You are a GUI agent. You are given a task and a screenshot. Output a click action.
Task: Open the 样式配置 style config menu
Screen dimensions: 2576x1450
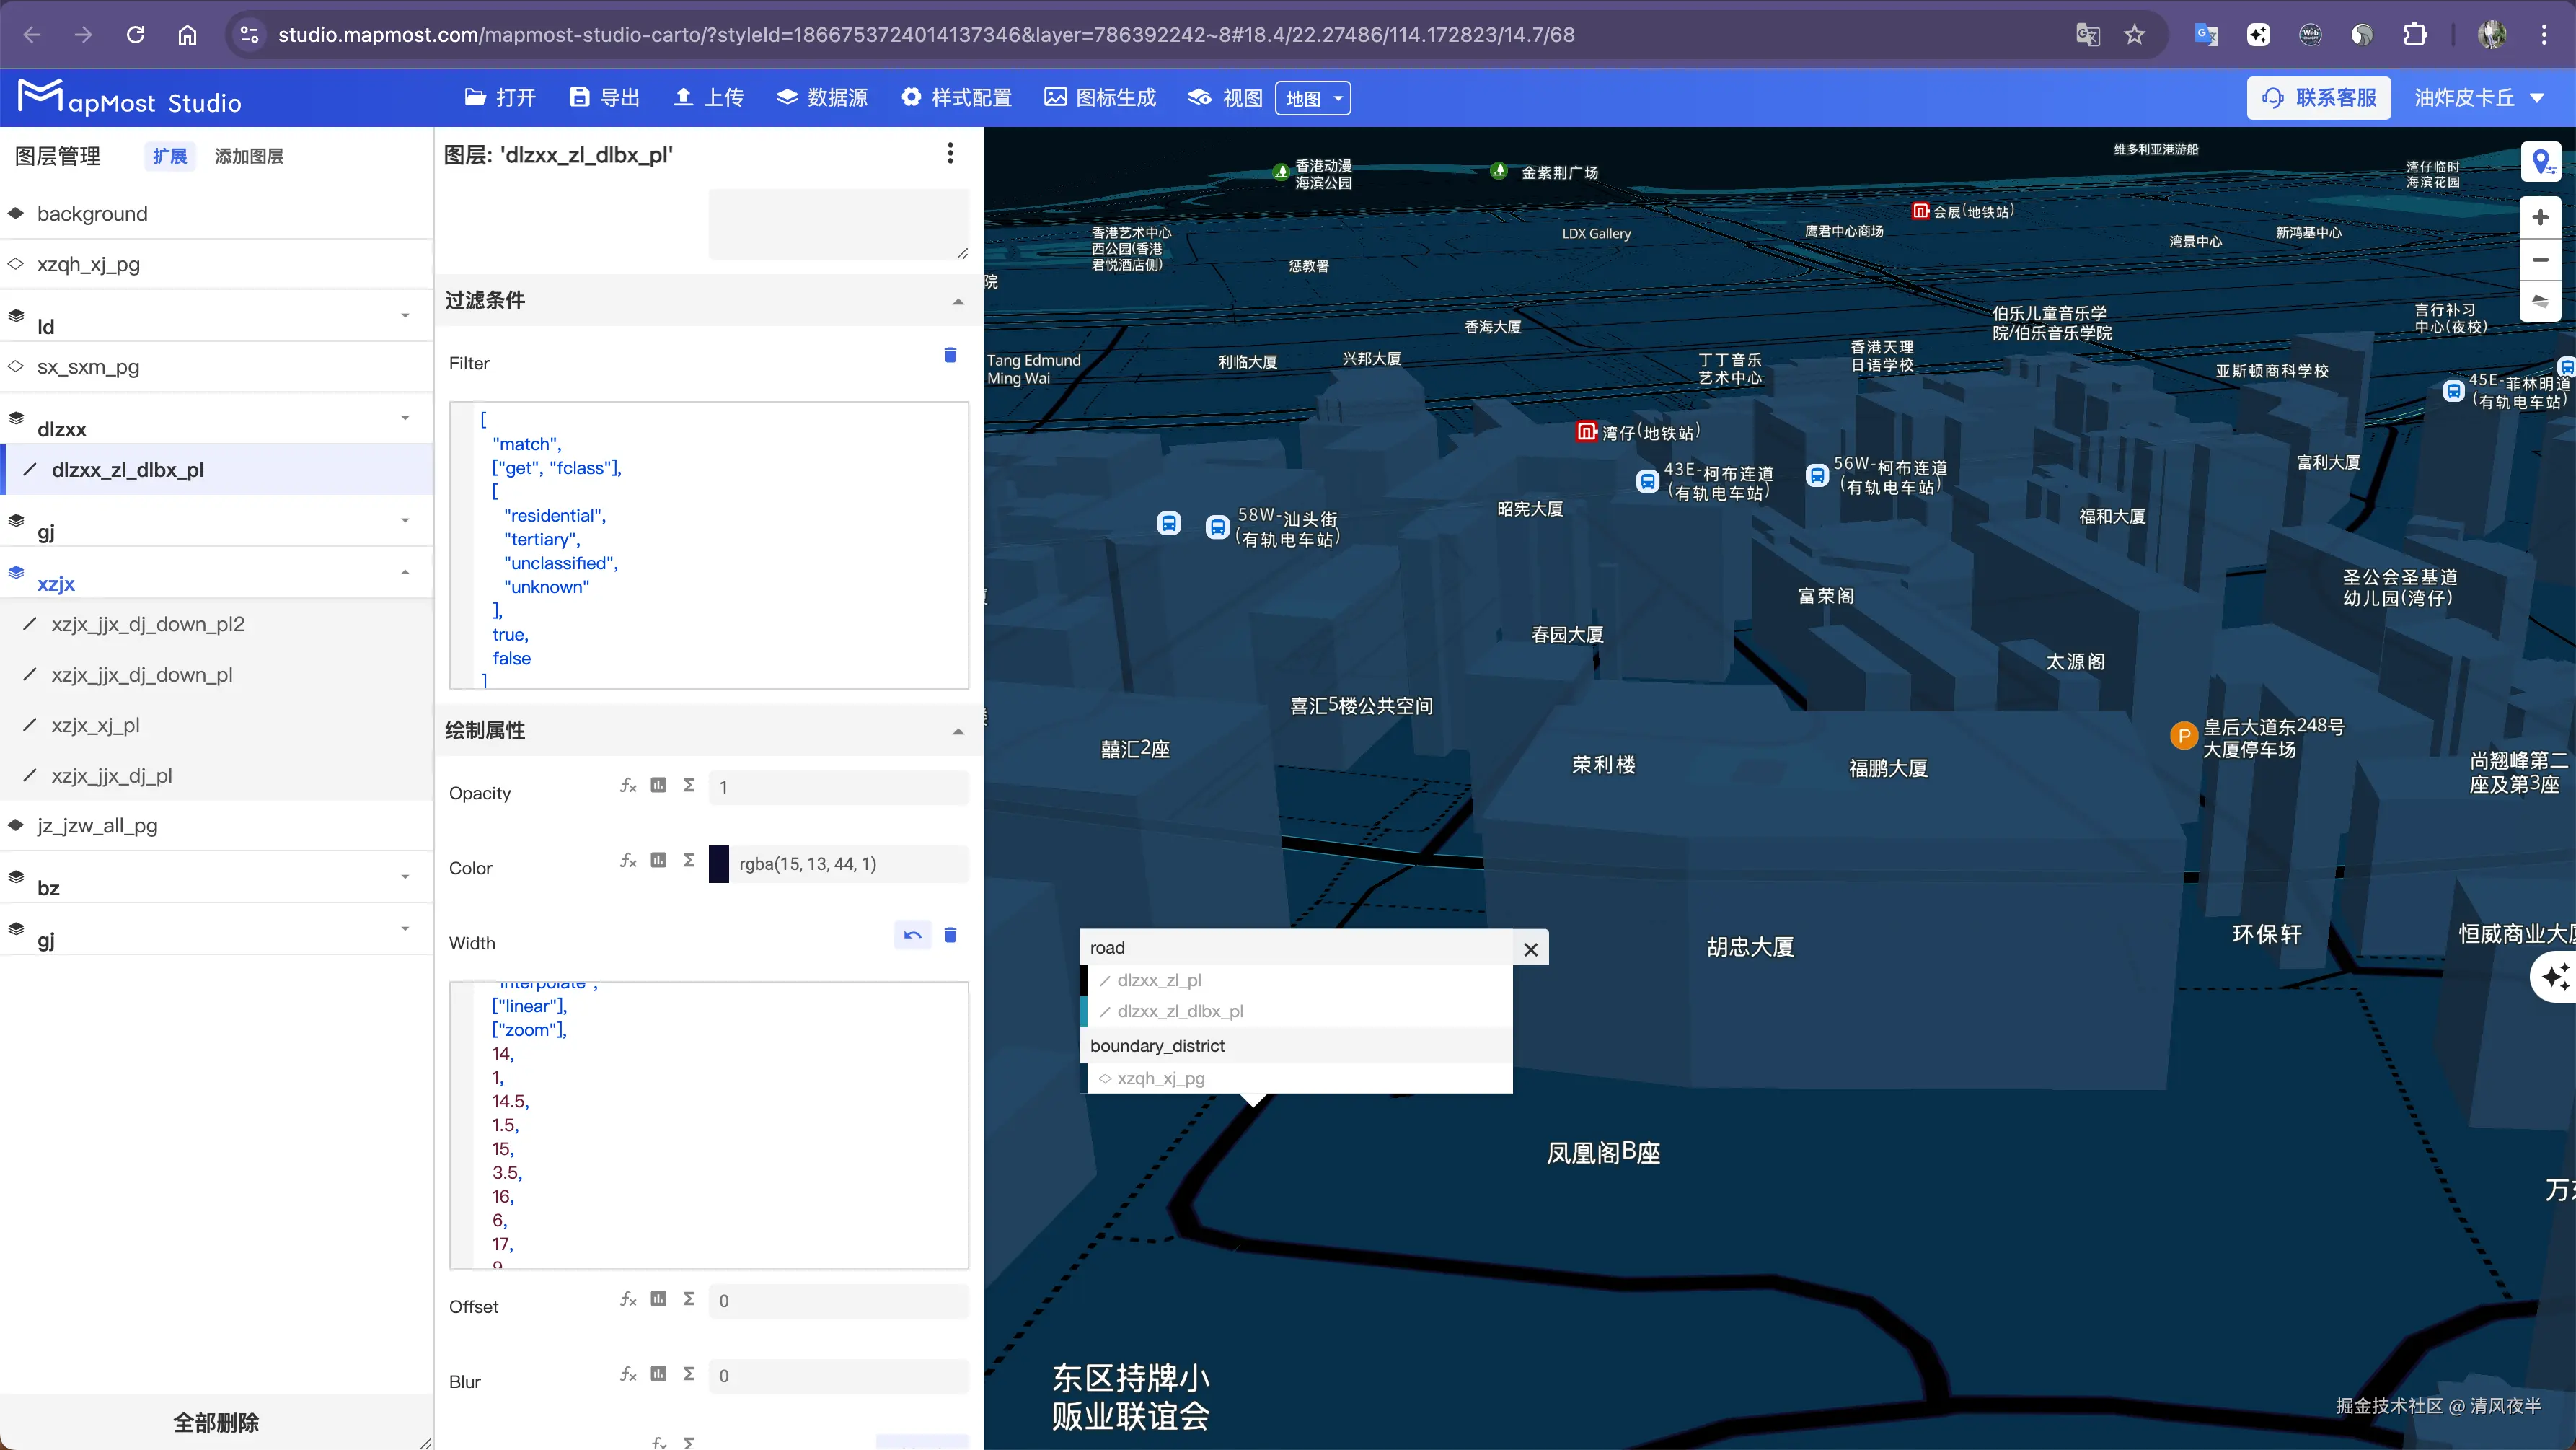[956, 98]
